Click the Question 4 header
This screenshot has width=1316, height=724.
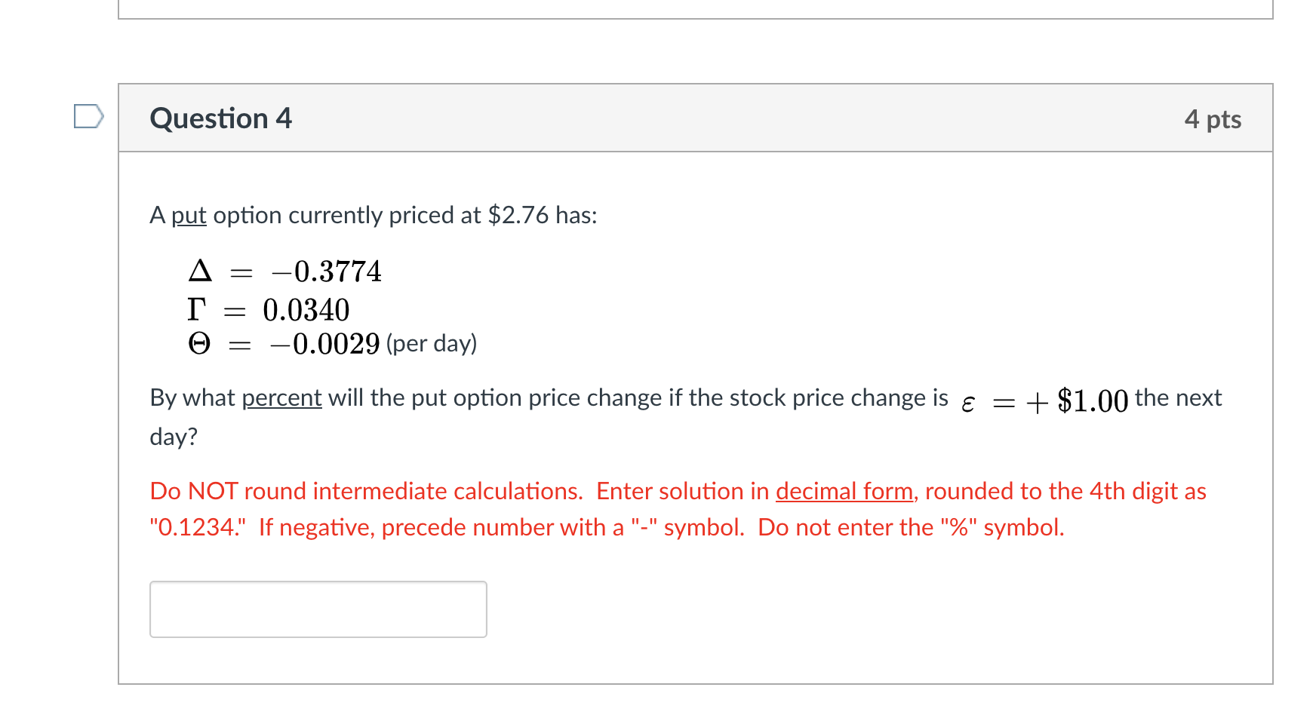[x=220, y=118]
